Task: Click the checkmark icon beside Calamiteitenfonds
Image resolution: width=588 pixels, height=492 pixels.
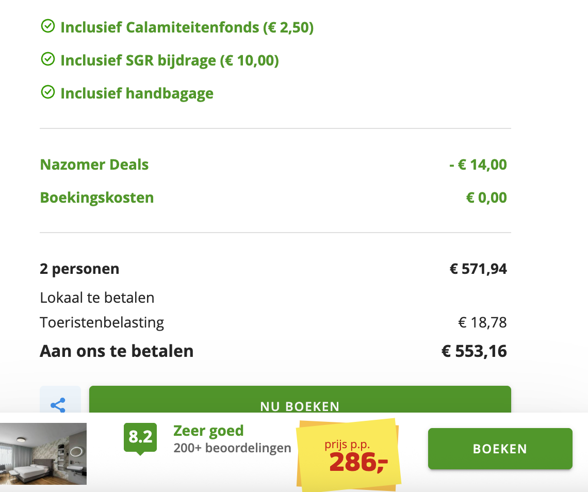Action: [x=47, y=26]
